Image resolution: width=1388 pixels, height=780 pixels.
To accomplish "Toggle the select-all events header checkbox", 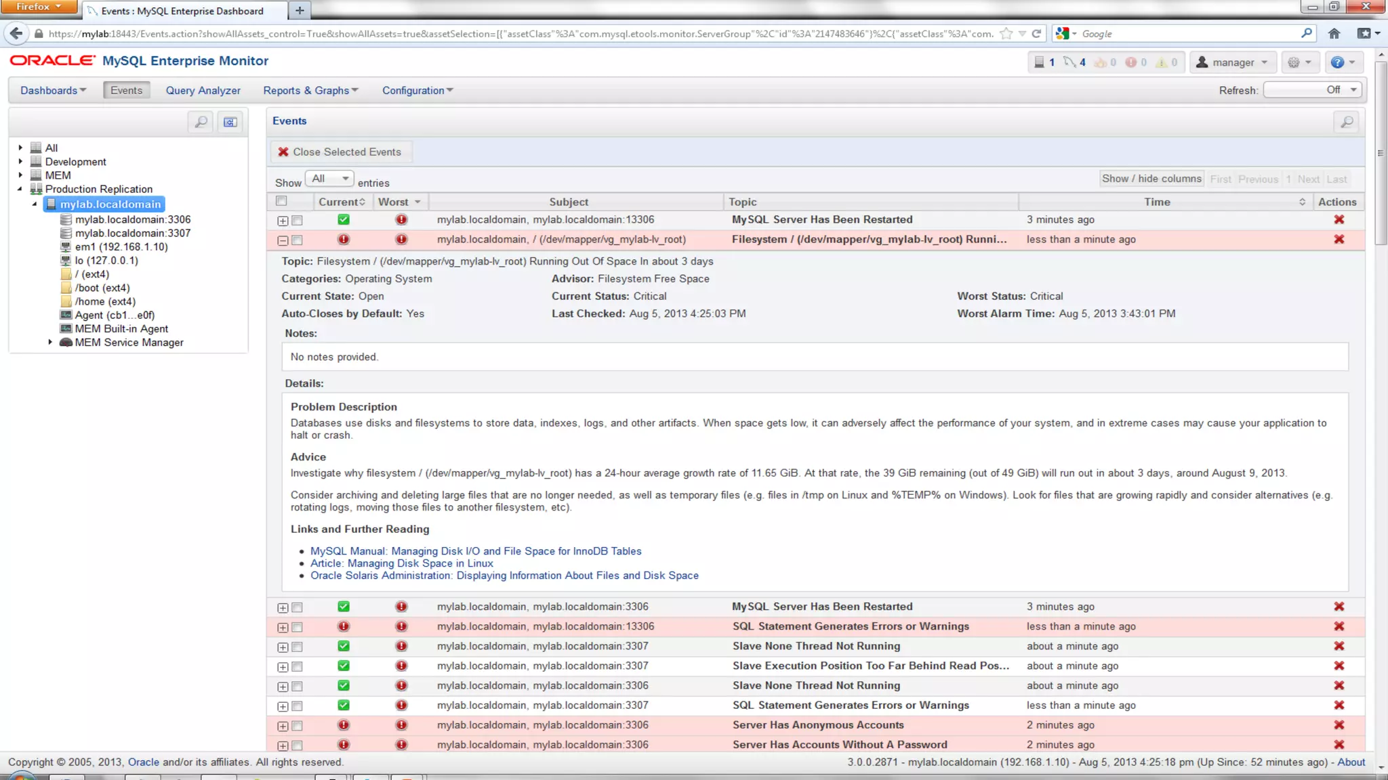I will (x=281, y=201).
